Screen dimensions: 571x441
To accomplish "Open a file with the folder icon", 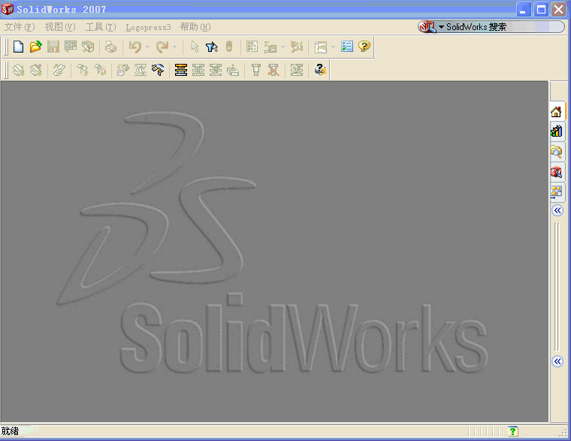I will [x=36, y=47].
